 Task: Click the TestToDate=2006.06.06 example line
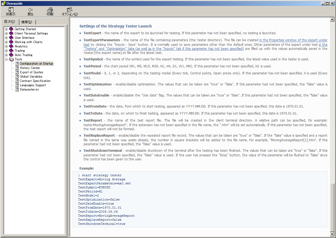tap(98, 212)
